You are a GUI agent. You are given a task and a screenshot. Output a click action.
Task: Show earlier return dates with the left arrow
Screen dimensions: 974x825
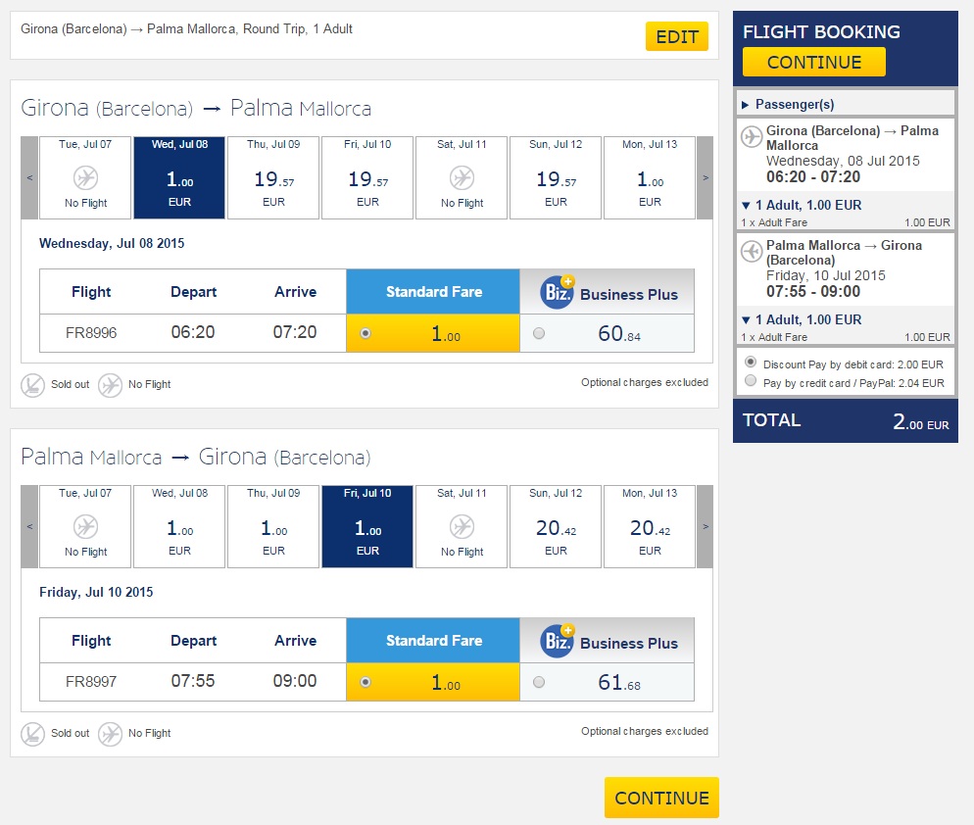point(29,526)
